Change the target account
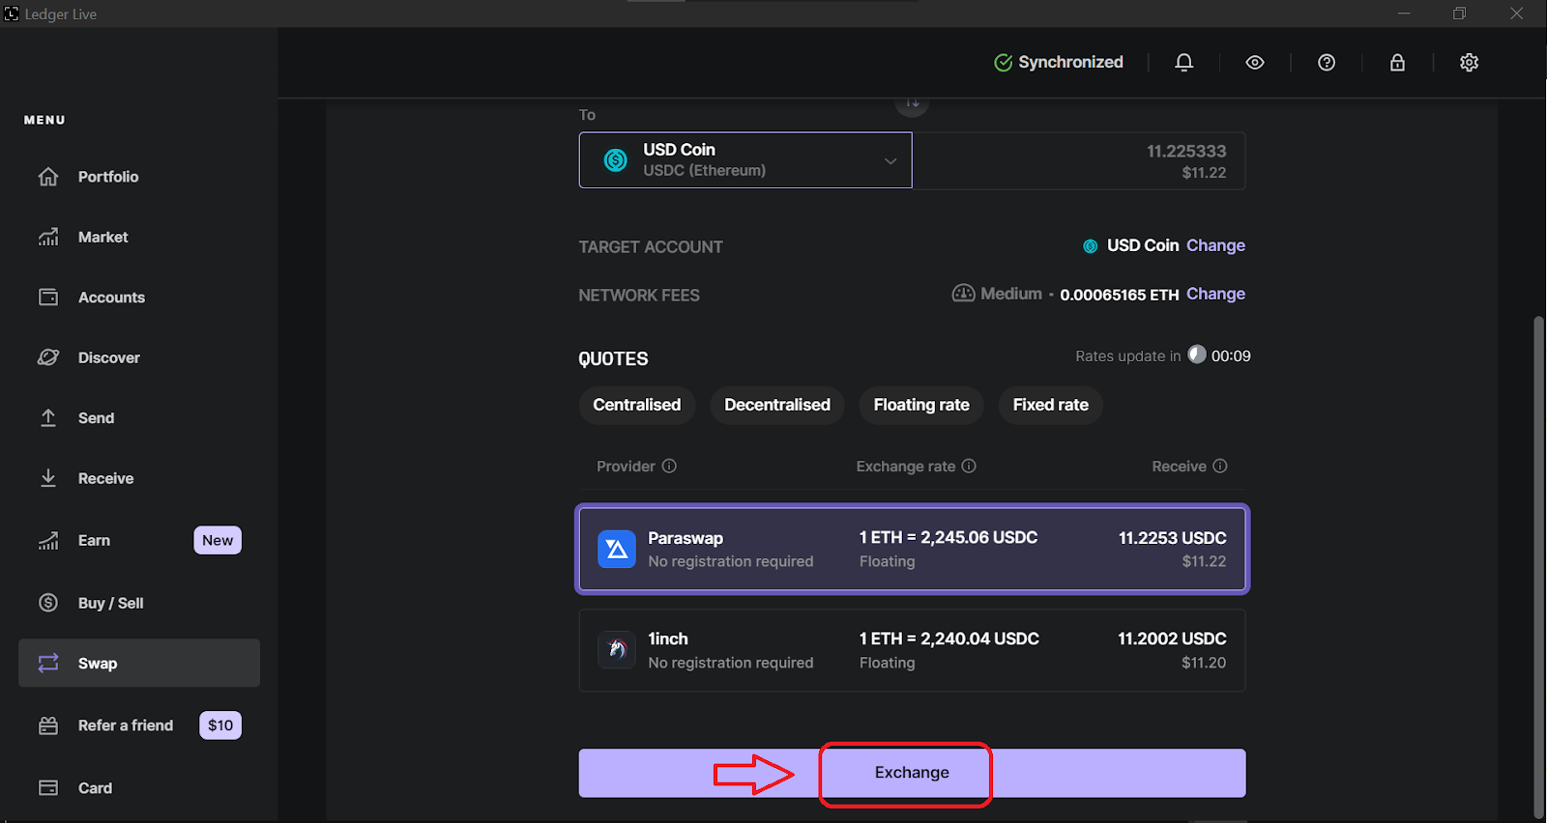Screen dimensions: 1547x823 pos(1215,245)
